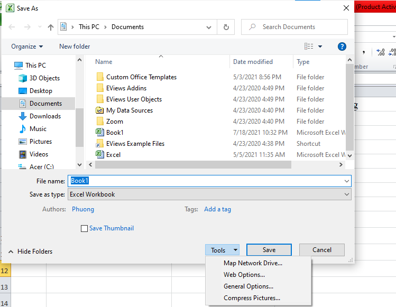Select Map Network Drive menu item
This screenshot has height=307, width=396.
pos(253,263)
